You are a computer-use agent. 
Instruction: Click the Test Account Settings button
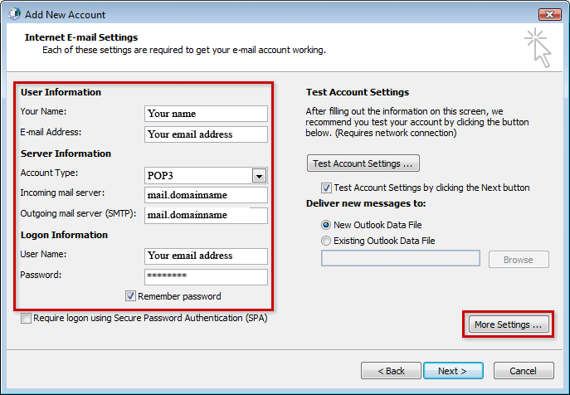pyautogui.click(x=363, y=163)
